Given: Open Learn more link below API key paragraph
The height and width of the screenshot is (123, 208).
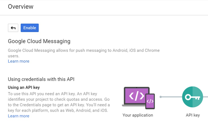Looking at the screenshot, I should pyautogui.click(x=18, y=116).
